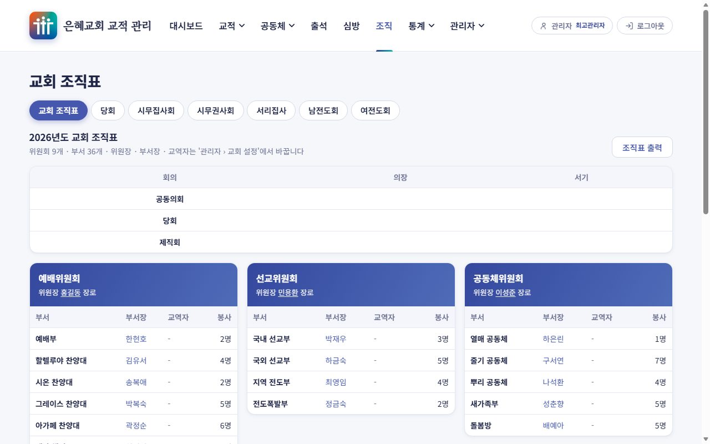Open the 서리집사 tab

pos(271,110)
